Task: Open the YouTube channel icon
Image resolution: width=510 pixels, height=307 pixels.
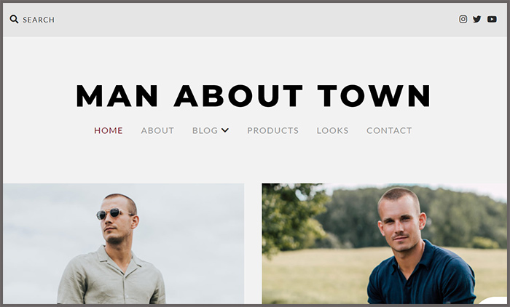Action: [492, 19]
